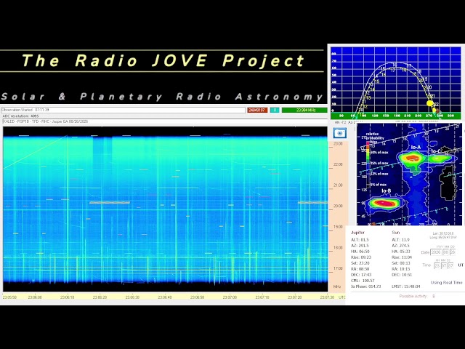
Task: Click the Using Real Time label
Action: click(x=446, y=283)
